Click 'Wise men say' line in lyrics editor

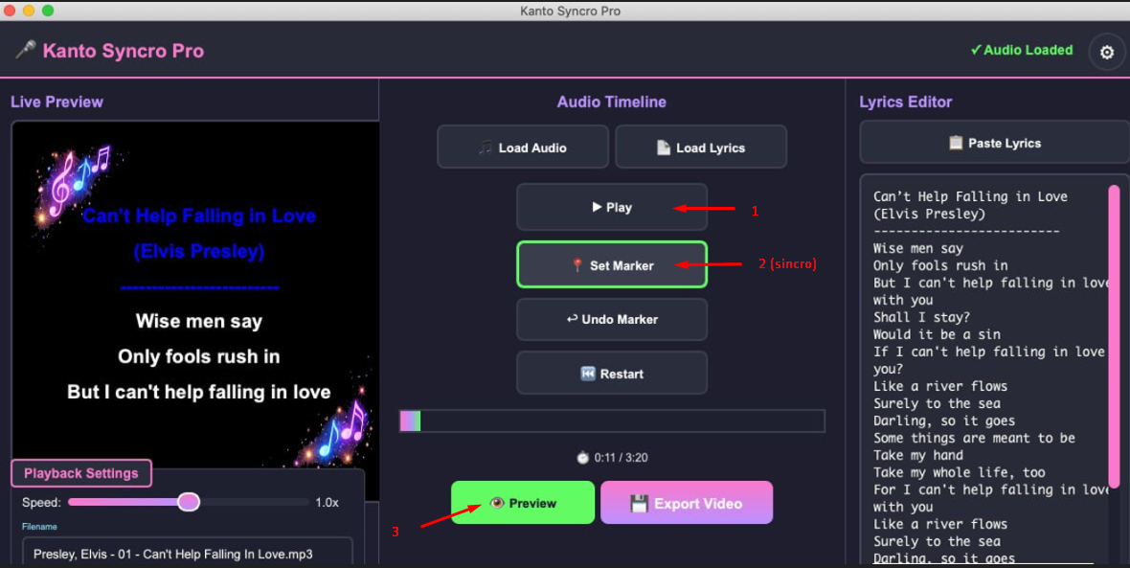918,248
